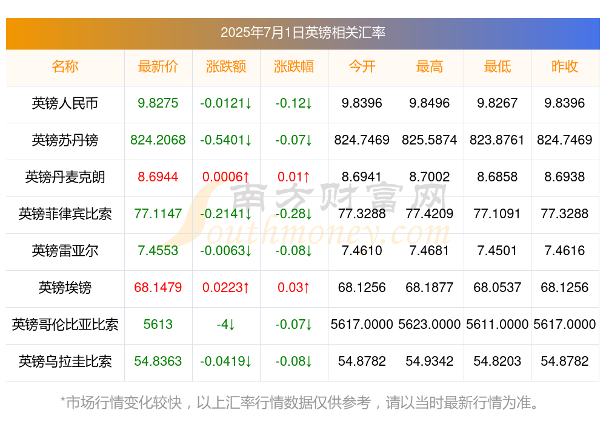Click the 名称 column header

tap(65, 67)
